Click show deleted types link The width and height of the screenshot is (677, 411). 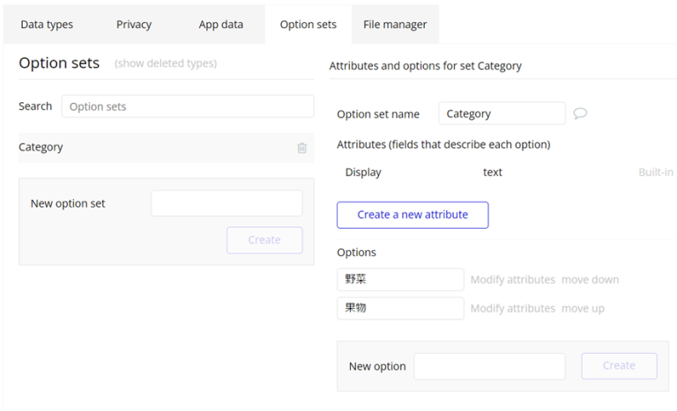[x=166, y=63]
